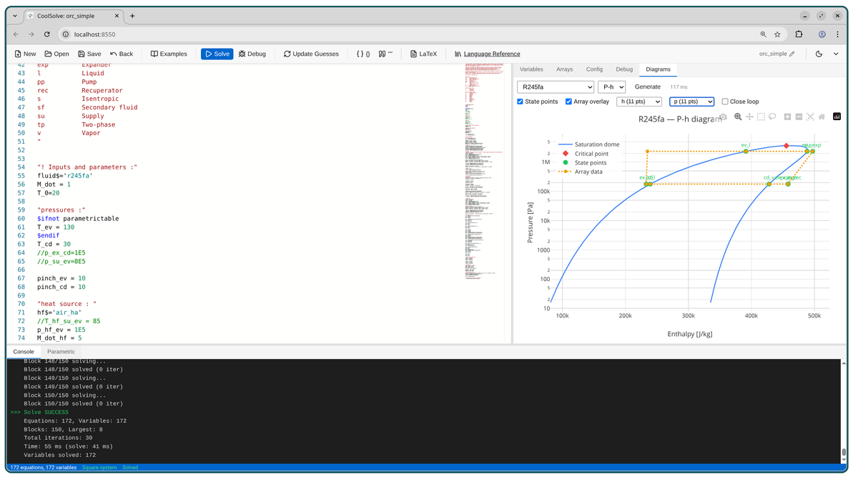Open the p (11 pts) dropdown
Image resolution: width=858 pixels, height=482 pixels.
click(691, 102)
